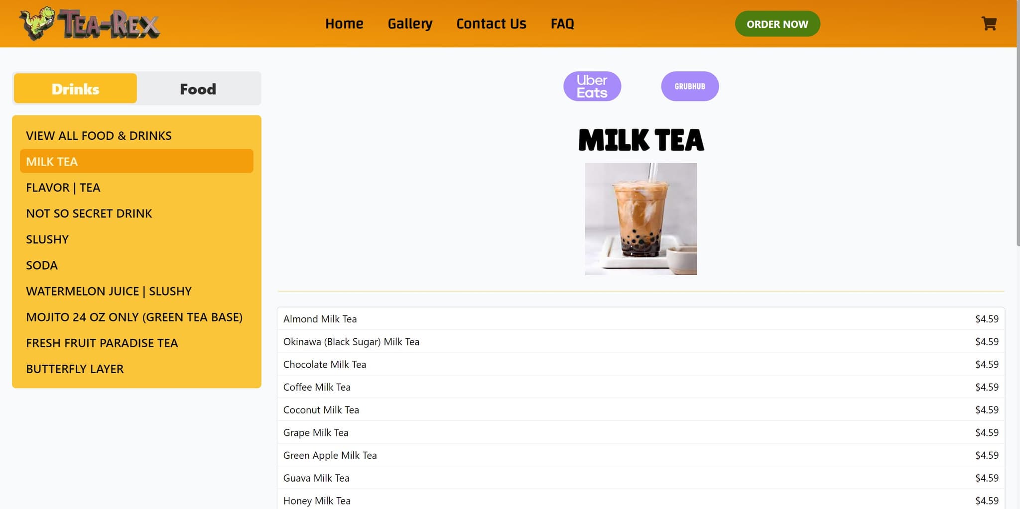Select the Drinks tab
Image resolution: width=1020 pixels, height=509 pixels.
point(75,89)
